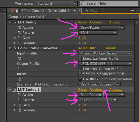140x122 pixels.
Task: Toggle LUT Buddy 2 fx switch
Action: 15,89
